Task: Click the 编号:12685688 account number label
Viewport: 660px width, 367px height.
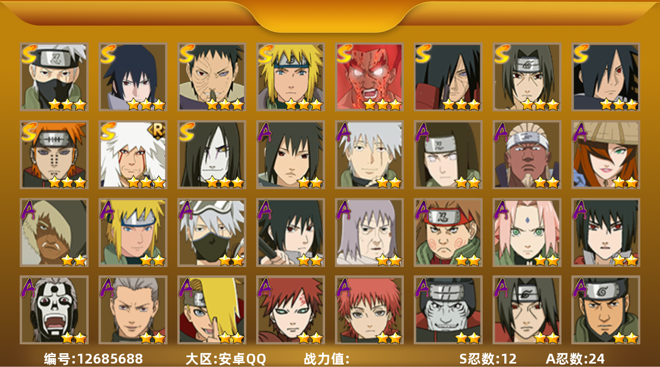Action: [94, 359]
